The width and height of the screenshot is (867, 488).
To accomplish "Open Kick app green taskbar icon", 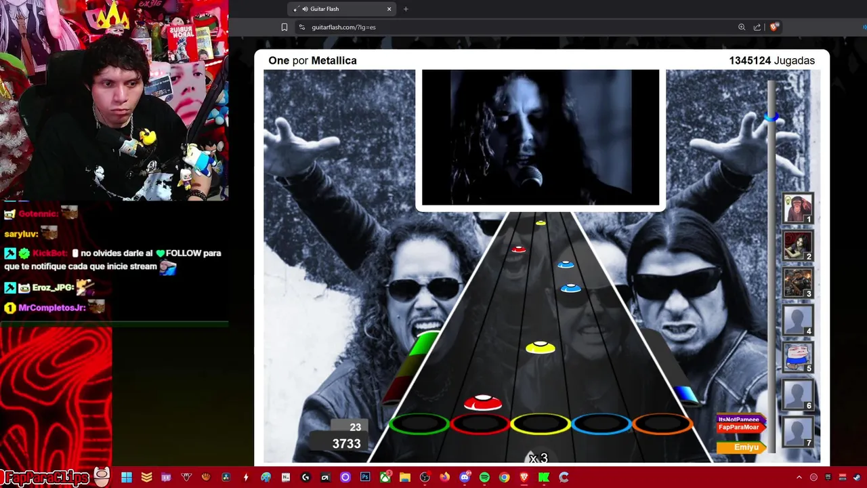I will coord(544,477).
